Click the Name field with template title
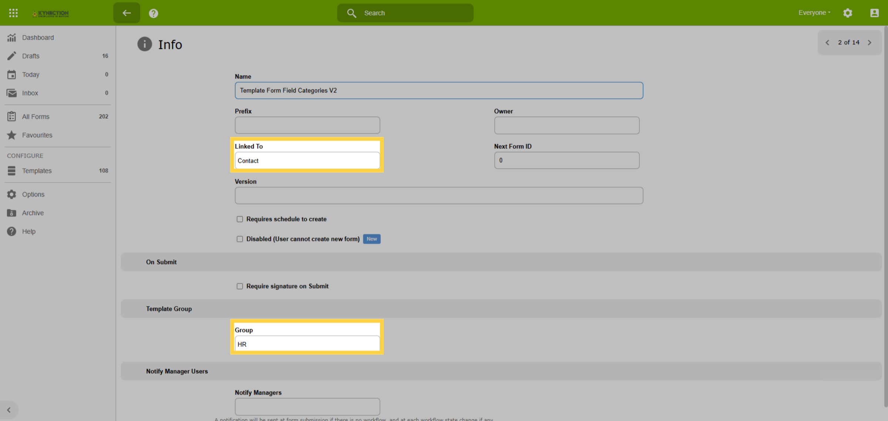This screenshot has width=888, height=421. [439, 90]
